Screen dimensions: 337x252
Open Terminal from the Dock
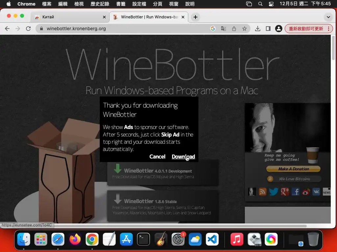point(143,239)
